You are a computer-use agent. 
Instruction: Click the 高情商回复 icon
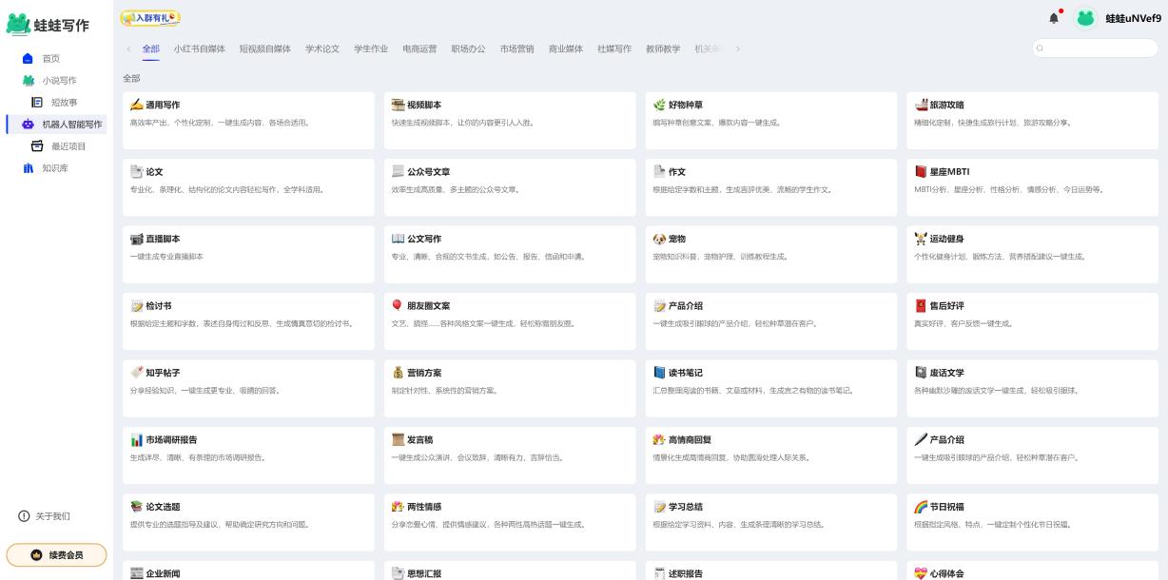tap(660, 440)
